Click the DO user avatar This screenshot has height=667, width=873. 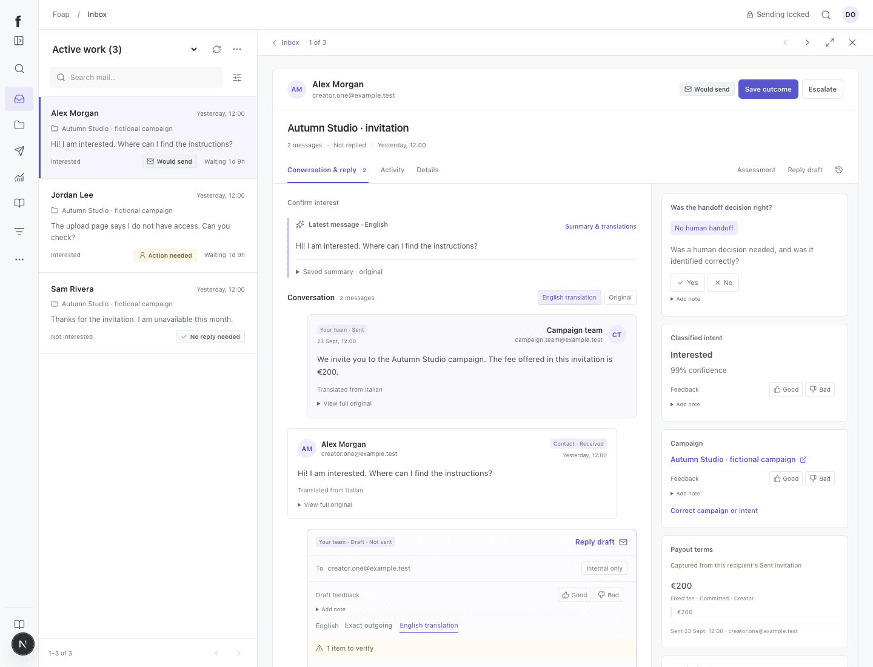point(851,15)
